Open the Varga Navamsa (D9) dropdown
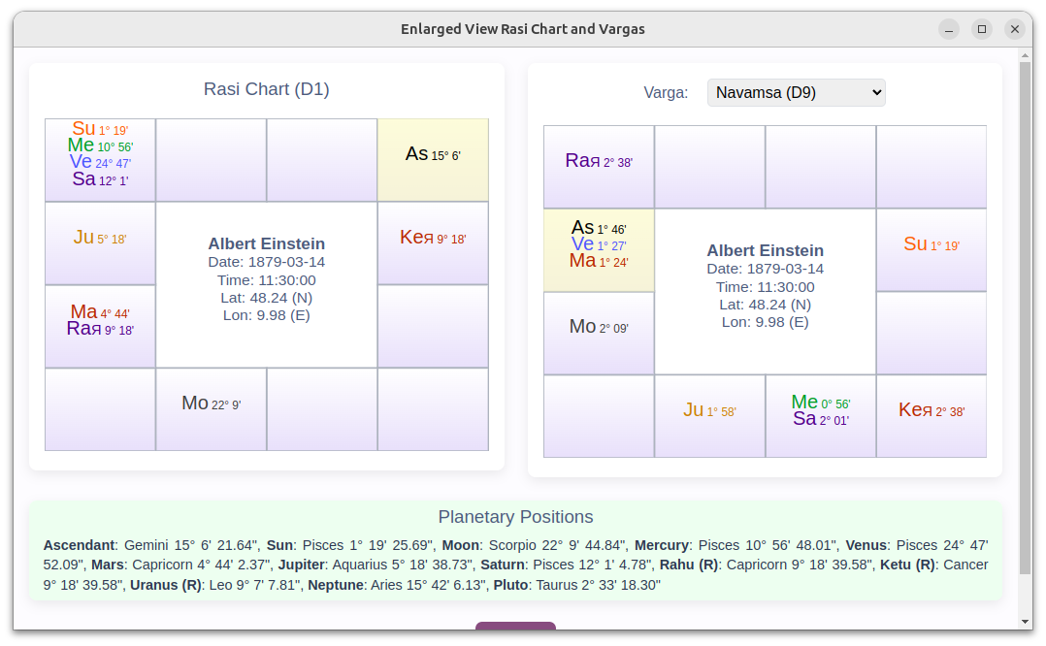 pos(796,93)
